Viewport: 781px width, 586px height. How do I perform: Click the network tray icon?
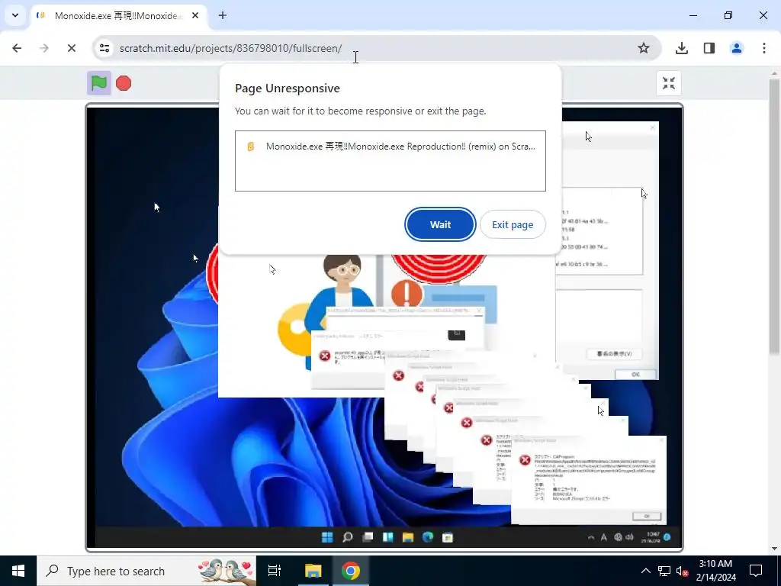click(x=664, y=571)
